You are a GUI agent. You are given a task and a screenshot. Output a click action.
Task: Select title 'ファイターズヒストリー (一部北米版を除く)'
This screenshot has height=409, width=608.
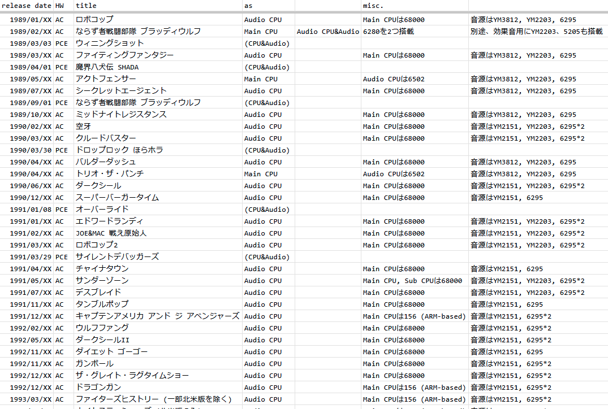154,399
